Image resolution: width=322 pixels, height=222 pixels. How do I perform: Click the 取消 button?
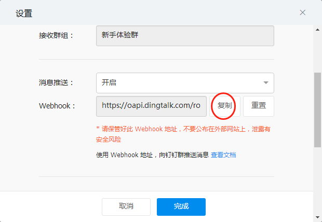[126, 207]
